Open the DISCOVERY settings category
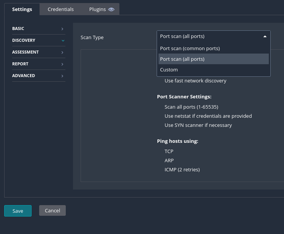This screenshot has width=284, height=234. 24,40
